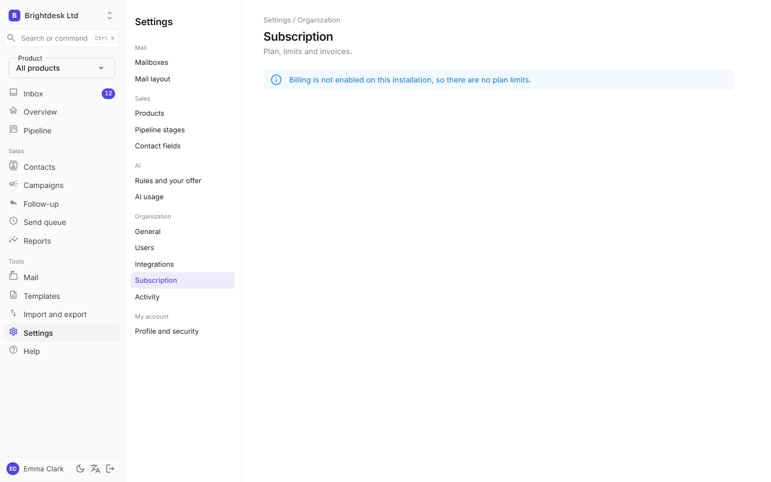Image resolution: width=771 pixels, height=482 pixels.
Task: Click the info icon in billing banner
Action: [x=276, y=80]
